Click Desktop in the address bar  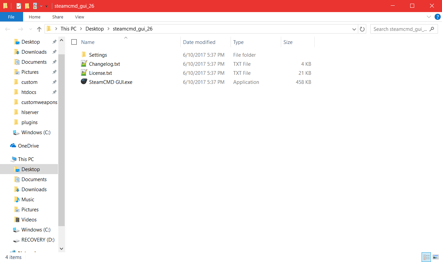[x=94, y=29]
